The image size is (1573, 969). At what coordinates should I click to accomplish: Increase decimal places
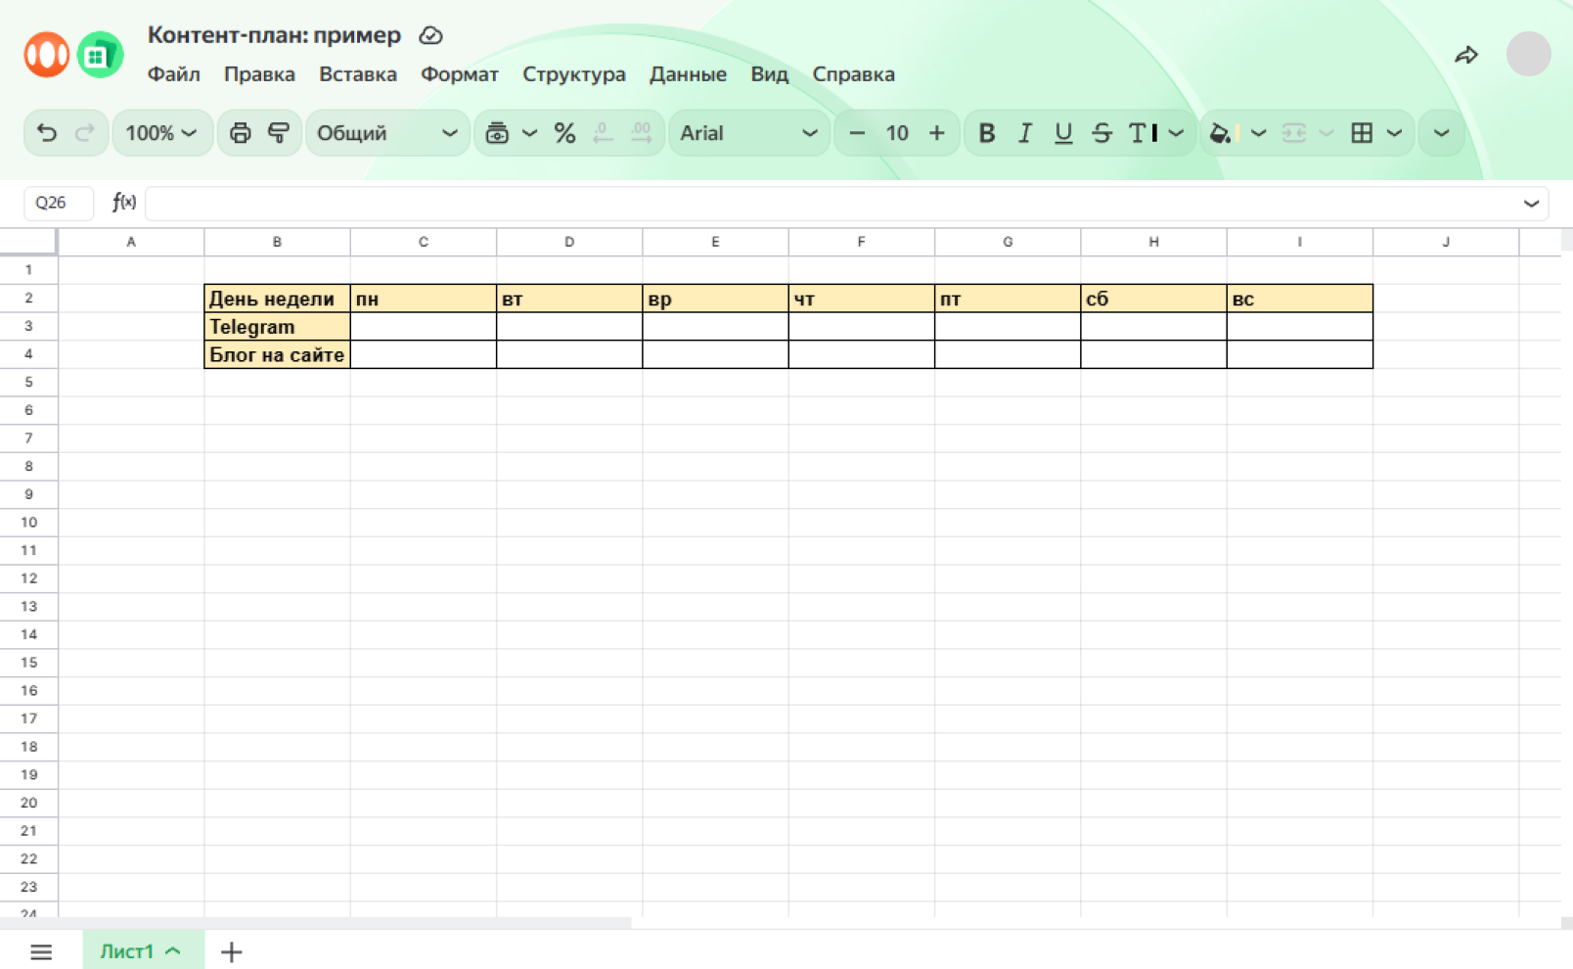tap(641, 133)
